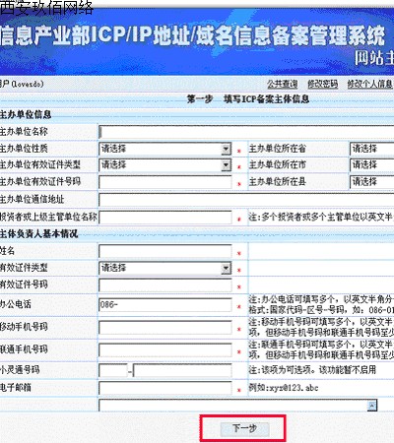Focus the 主体负责人 有效证件号码 input field
394x443 pixels.
(165, 285)
